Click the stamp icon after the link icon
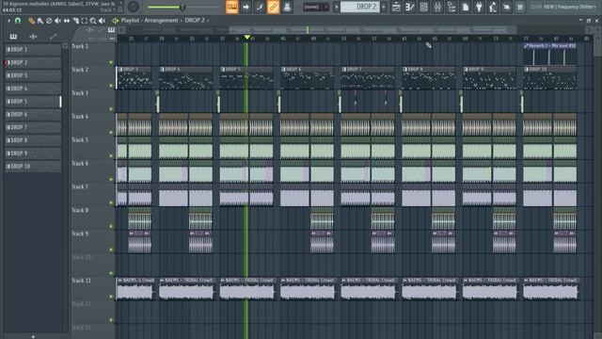This screenshot has width=602, height=339. (x=287, y=7)
